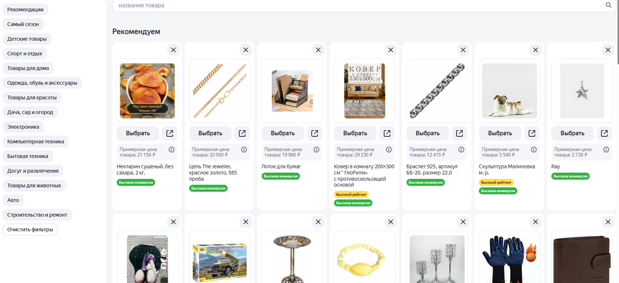
Task: Dismiss the Нектарин сушеный card
Action: (173, 50)
